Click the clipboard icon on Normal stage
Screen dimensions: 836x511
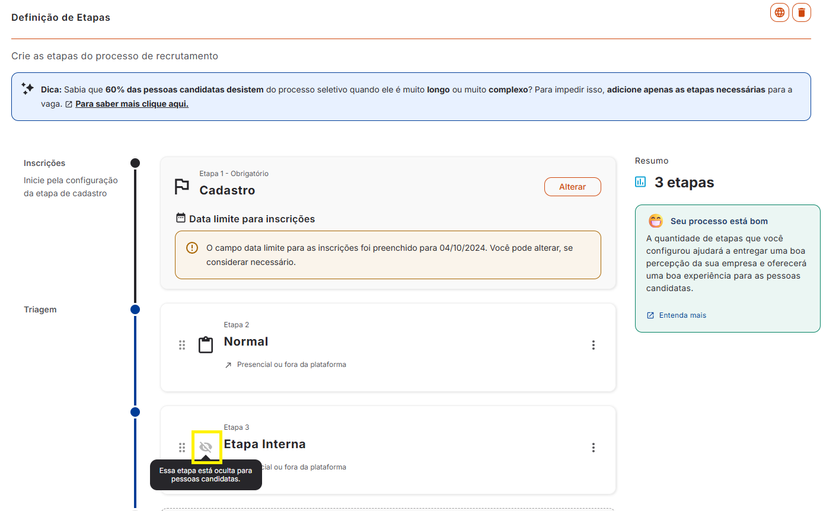[206, 345]
